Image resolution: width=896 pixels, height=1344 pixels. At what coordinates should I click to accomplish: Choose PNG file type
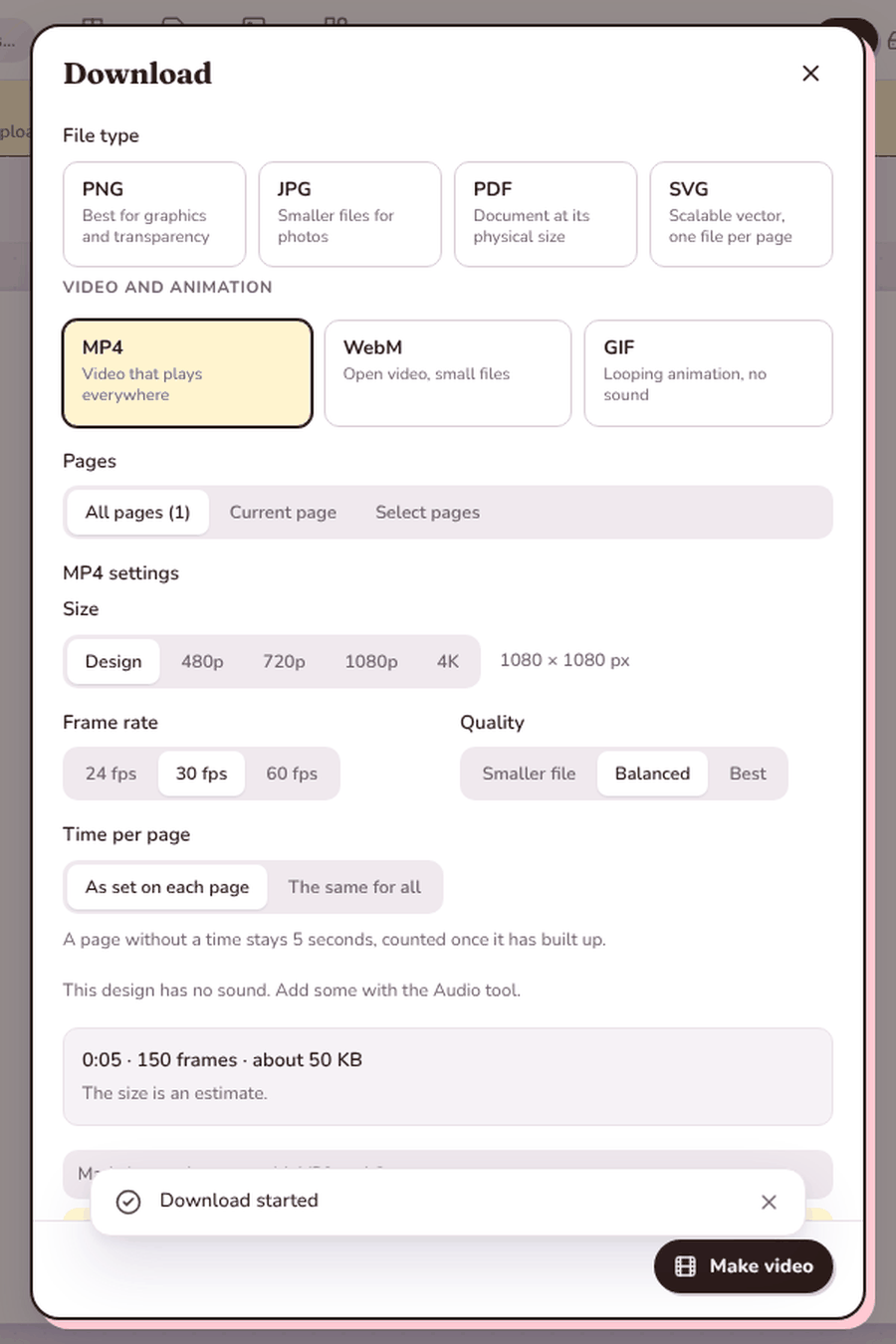[x=154, y=214]
